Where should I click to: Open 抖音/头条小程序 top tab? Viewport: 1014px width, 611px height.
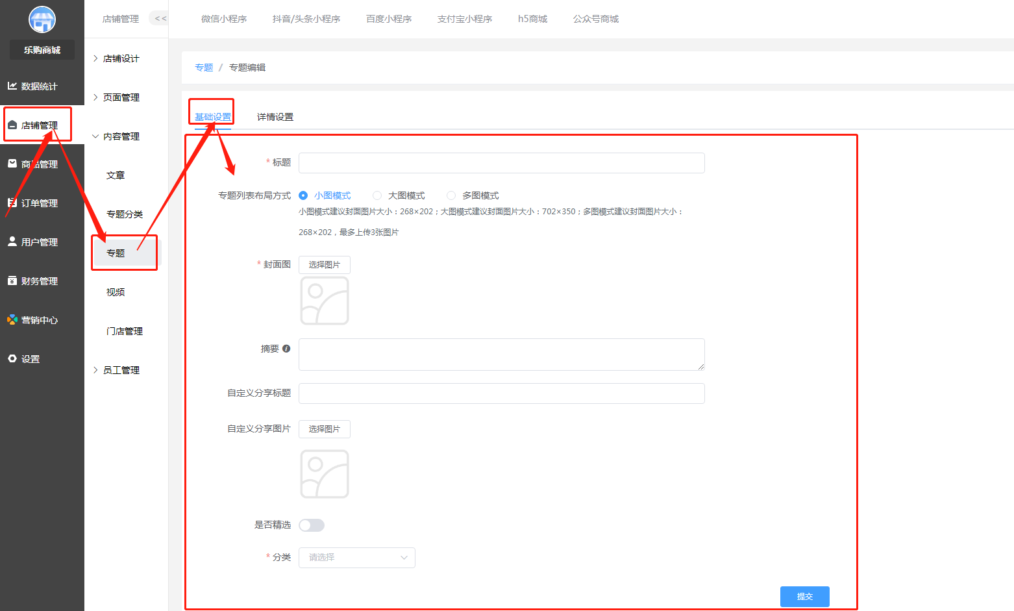(306, 19)
